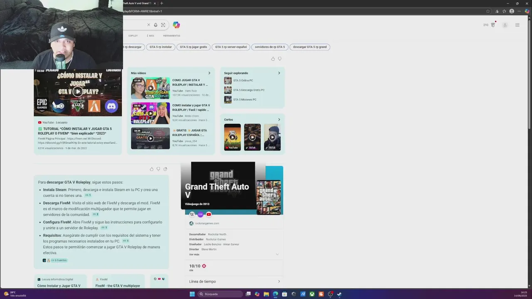532x299 pixels.
Task: Open Microsoft Edge from the taskbar
Action: coord(276,294)
